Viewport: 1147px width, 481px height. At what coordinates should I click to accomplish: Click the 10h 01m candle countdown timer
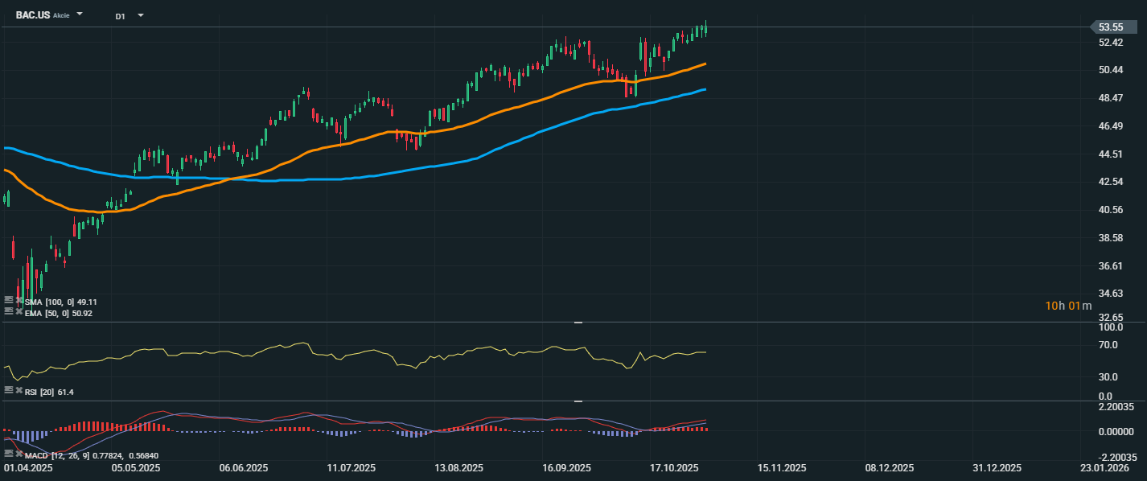click(1068, 306)
